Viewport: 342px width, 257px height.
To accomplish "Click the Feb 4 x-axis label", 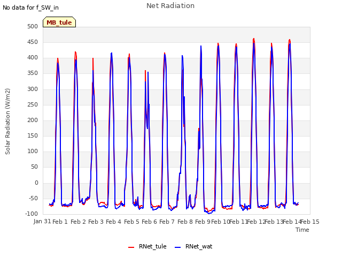I will [x=113, y=222].
